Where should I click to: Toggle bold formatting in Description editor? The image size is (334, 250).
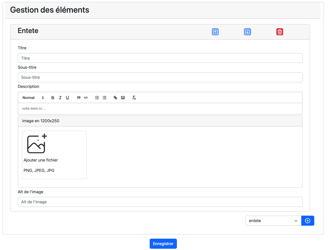pyautogui.click(x=53, y=98)
